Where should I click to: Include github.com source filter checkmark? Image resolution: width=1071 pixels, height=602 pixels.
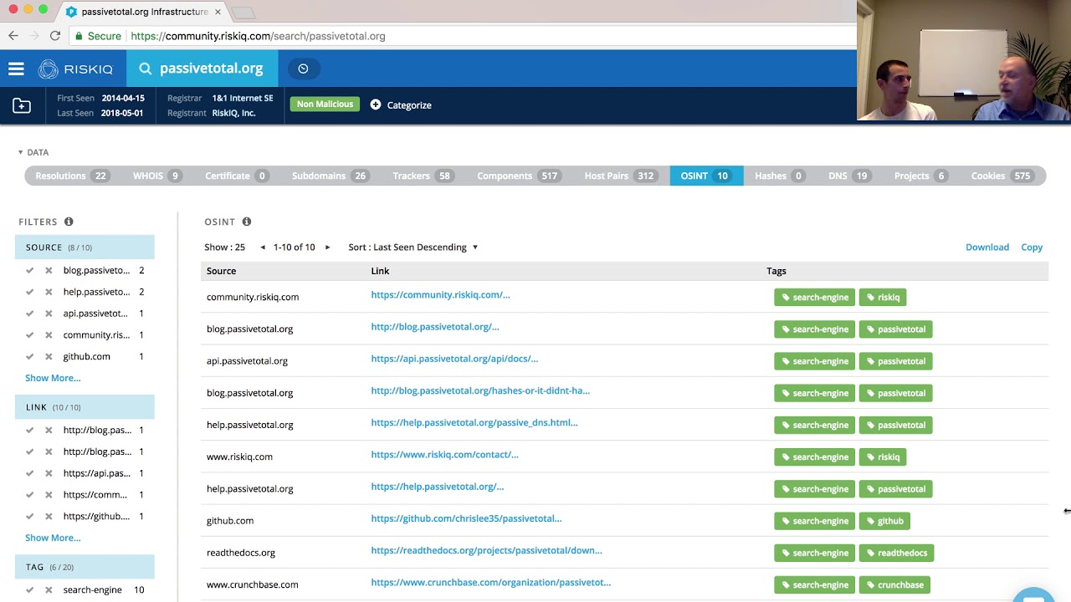point(29,356)
